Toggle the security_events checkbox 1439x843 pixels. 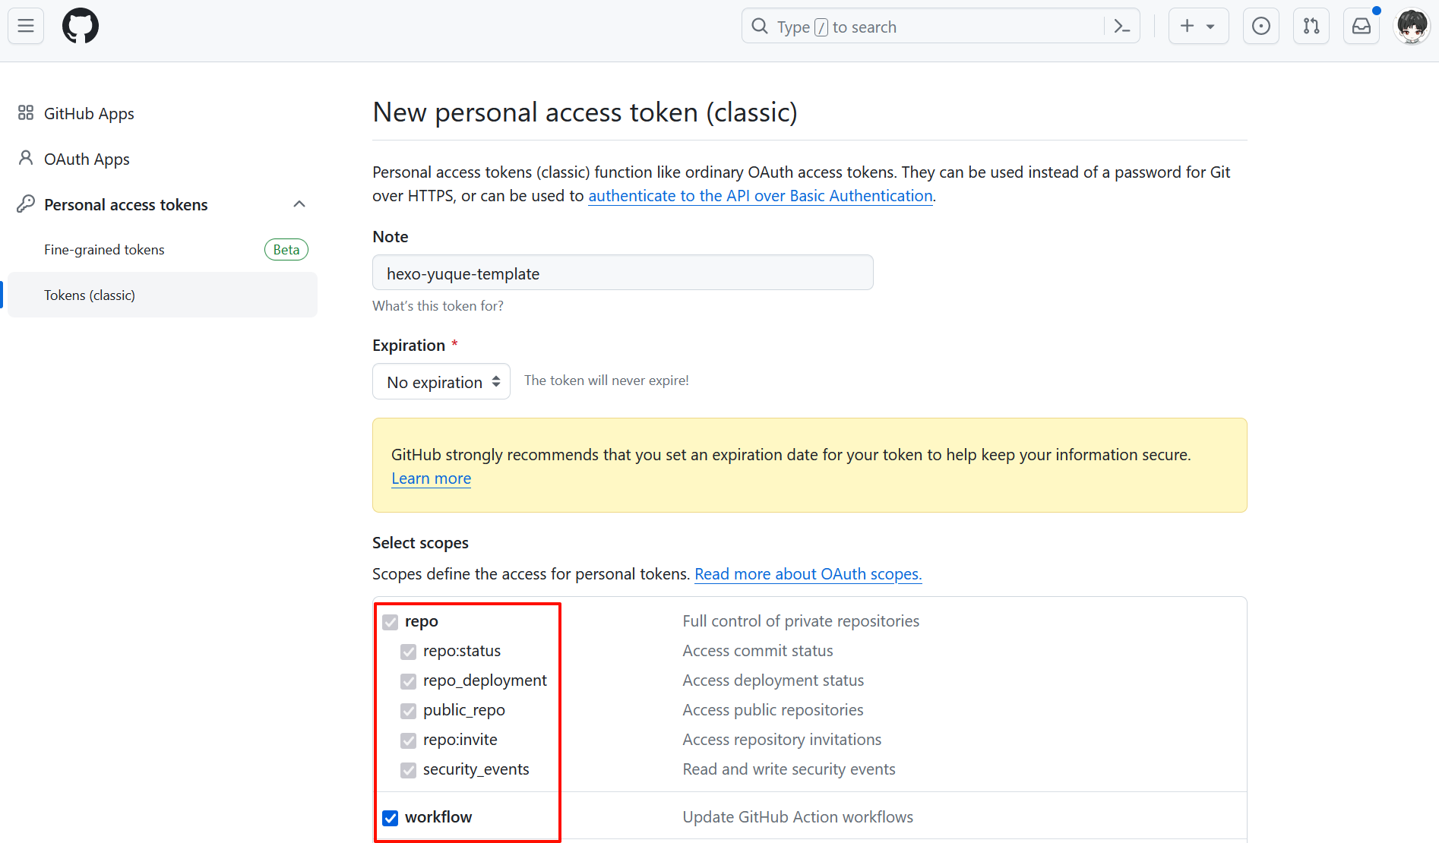[409, 770]
